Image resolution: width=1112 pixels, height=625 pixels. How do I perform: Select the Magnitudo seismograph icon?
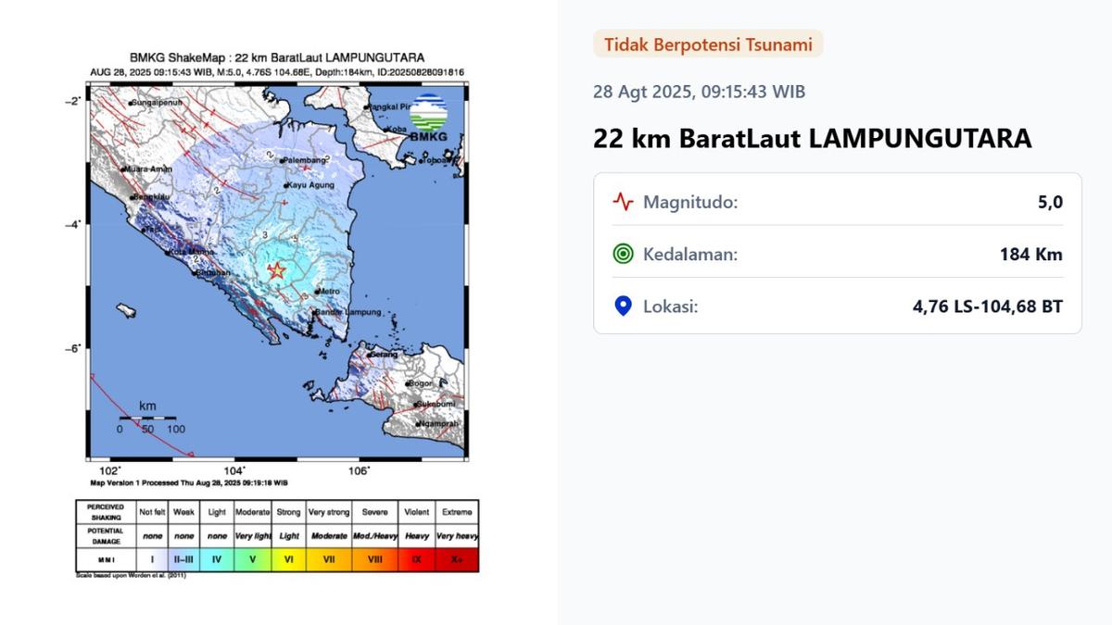(621, 201)
